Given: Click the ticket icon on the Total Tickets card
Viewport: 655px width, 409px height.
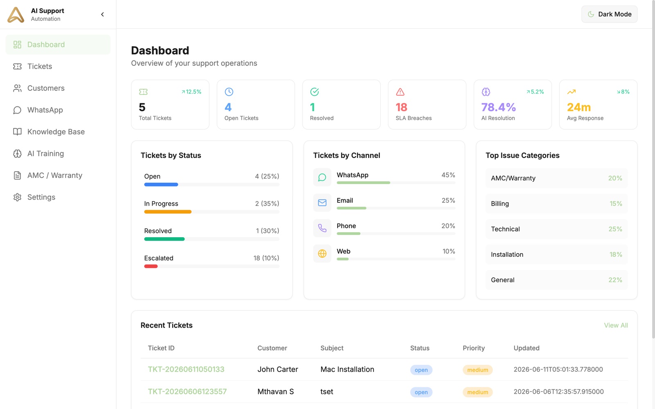Looking at the screenshot, I should [x=143, y=92].
